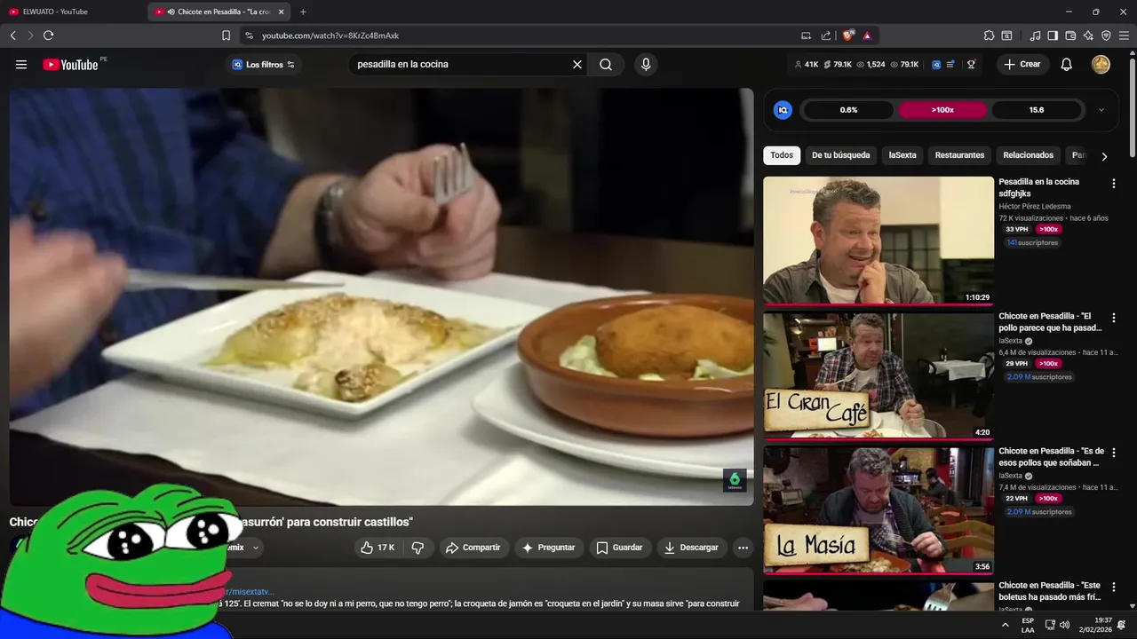Open more options for 'Es de esos pollos' video
The image size is (1137, 639).
click(x=1114, y=453)
